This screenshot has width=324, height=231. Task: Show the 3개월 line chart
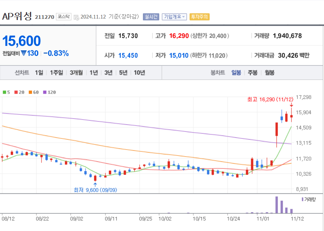[x=76, y=73]
